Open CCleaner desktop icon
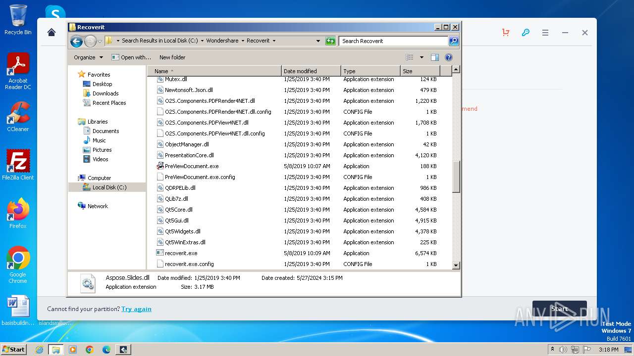 tap(18, 117)
